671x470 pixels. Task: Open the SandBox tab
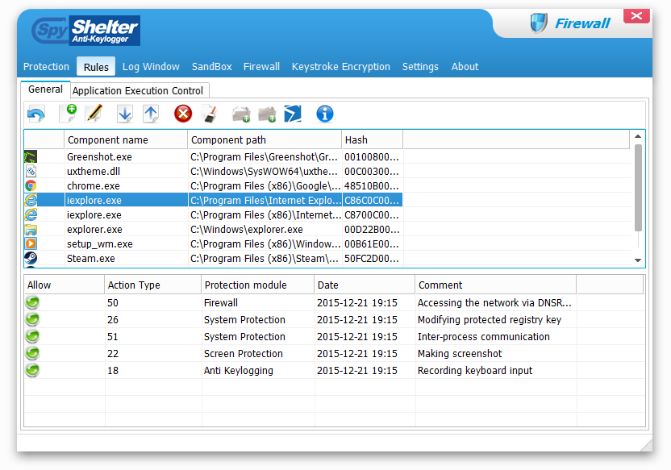click(212, 67)
